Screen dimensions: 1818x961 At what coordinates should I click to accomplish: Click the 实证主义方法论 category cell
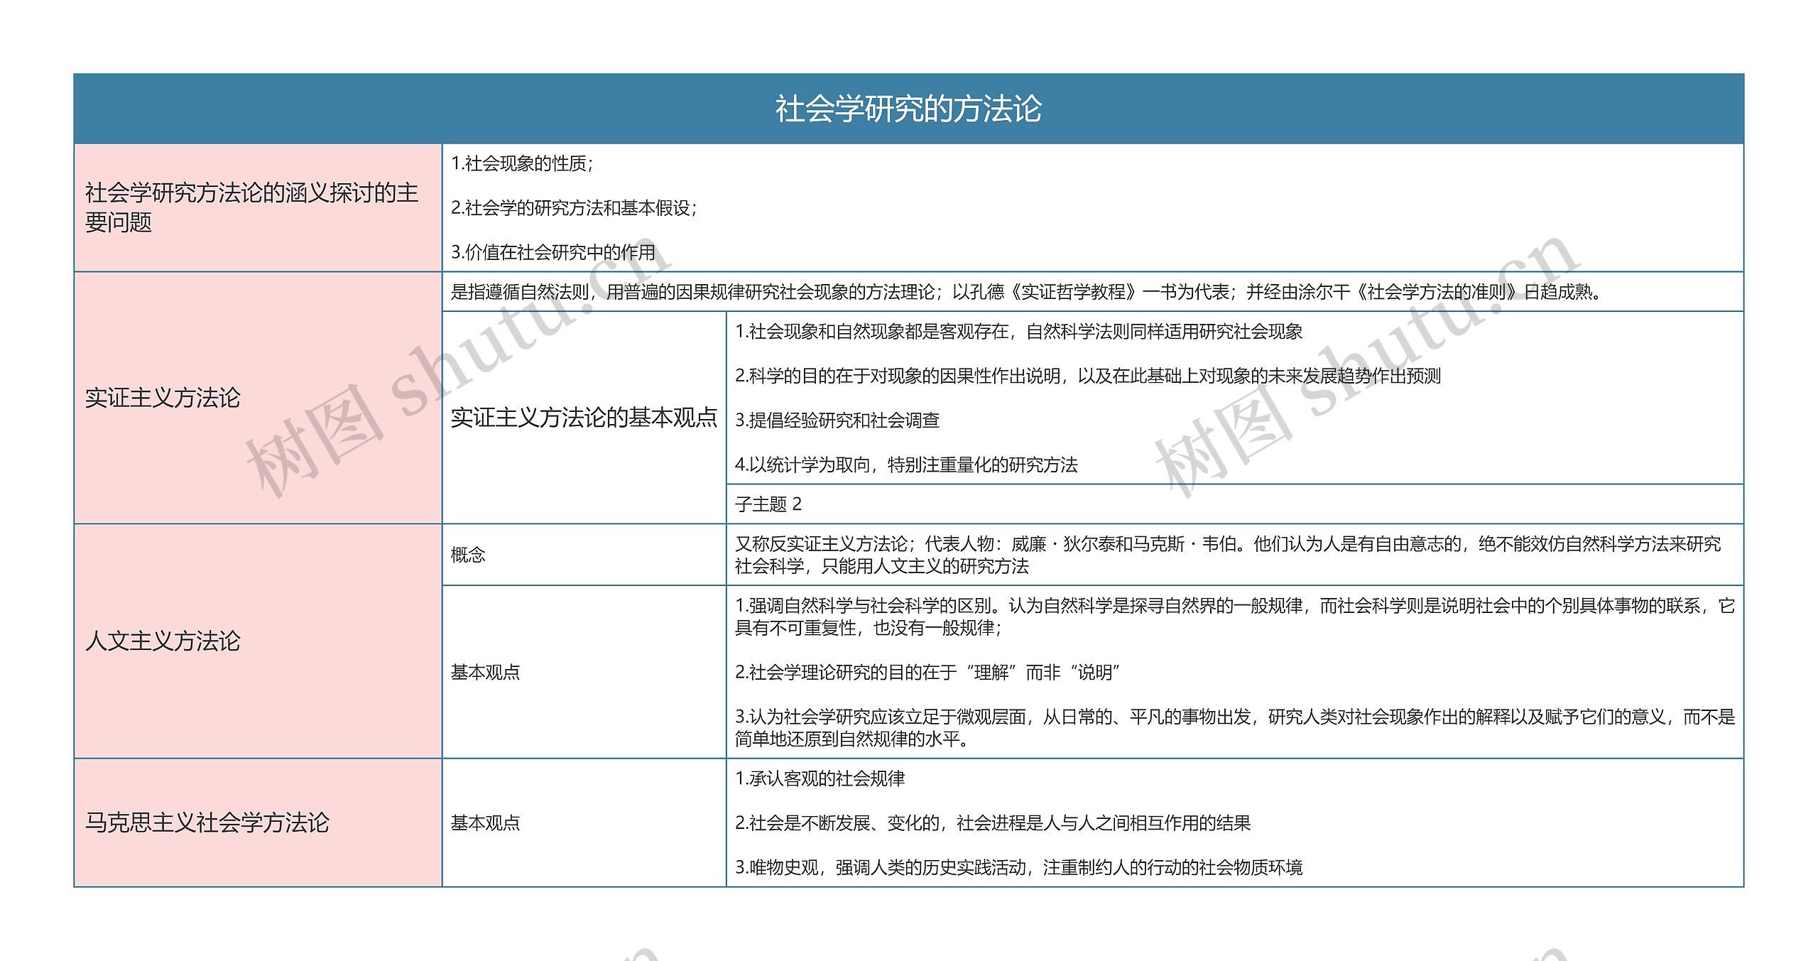(x=258, y=398)
